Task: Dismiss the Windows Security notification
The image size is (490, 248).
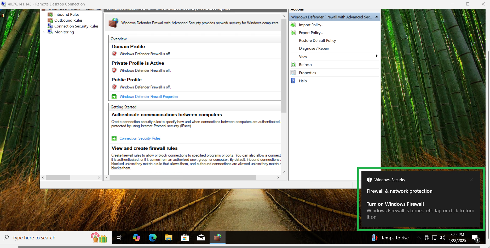Action: (471, 180)
